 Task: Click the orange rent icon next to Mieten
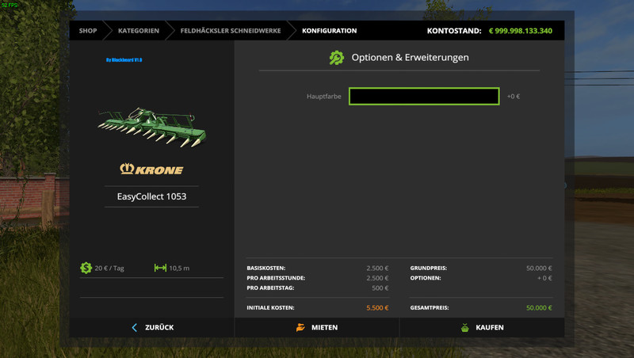point(300,327)
